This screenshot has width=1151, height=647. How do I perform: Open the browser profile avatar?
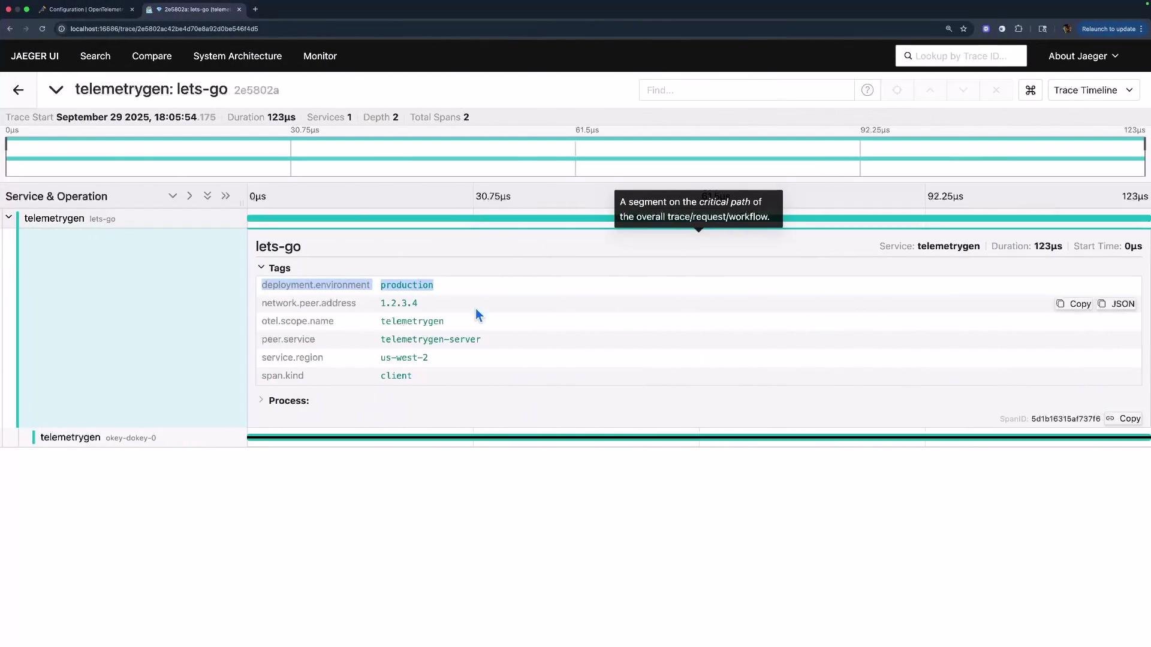(1066, 29)
